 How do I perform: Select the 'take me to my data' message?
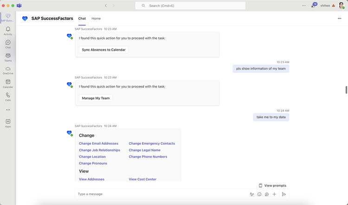tap(271, 117)
